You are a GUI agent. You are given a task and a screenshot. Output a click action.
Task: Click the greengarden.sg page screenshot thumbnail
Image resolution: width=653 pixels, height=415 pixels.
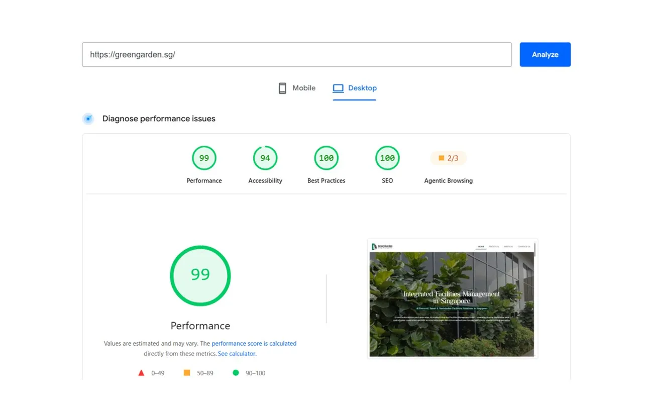(x=453, y=298)
